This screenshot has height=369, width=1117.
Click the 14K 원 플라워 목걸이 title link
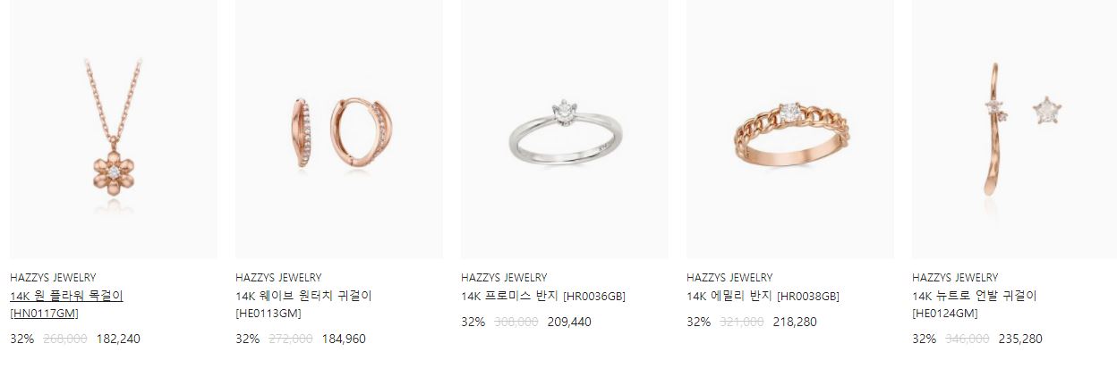point(66,304)
